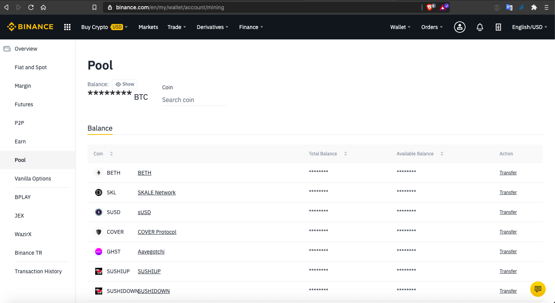Sort by Total Balance column
Image resolution: width=555 pixels, height=303 pixels.
coord(328,154)
